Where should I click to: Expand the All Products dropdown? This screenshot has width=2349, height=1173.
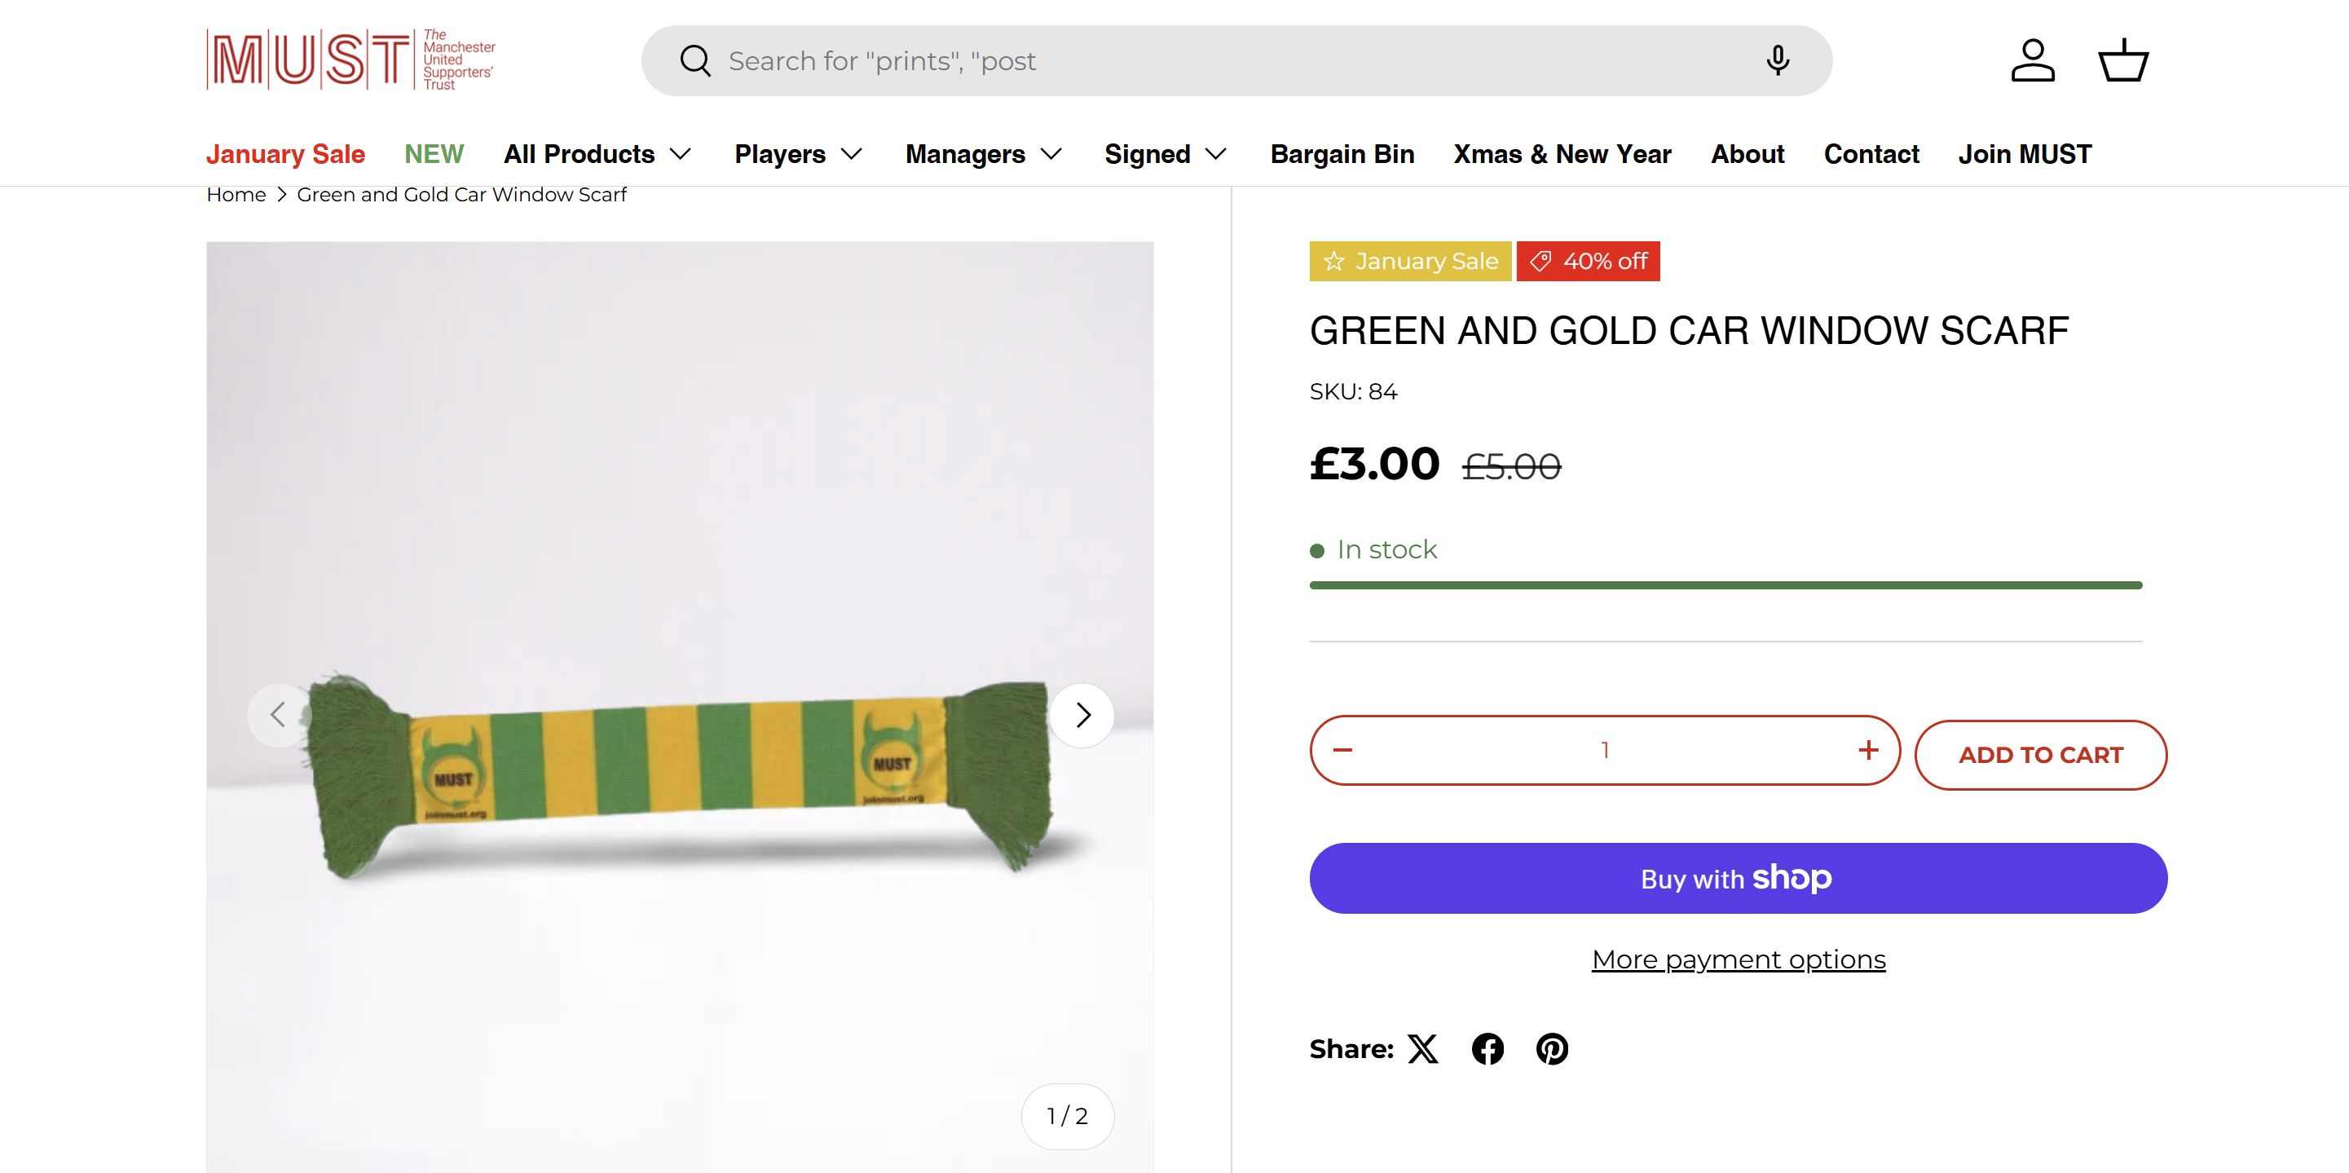click(x=597, y=154)
